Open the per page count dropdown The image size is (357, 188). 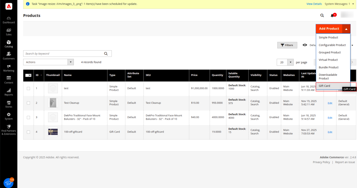[285, 62]
